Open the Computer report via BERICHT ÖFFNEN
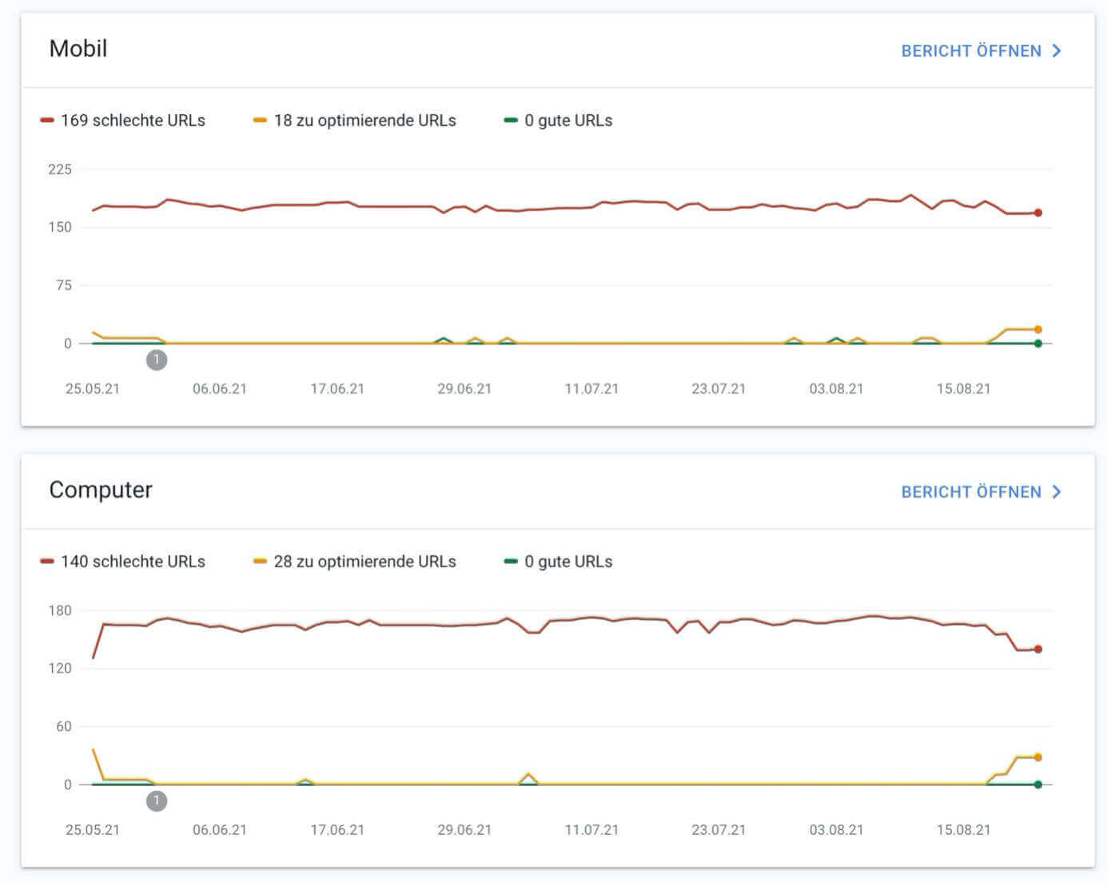 [x=981, y=492]
